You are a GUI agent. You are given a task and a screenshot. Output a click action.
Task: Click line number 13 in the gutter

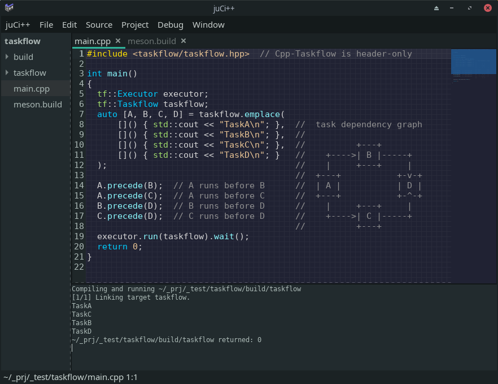point(79,175)
